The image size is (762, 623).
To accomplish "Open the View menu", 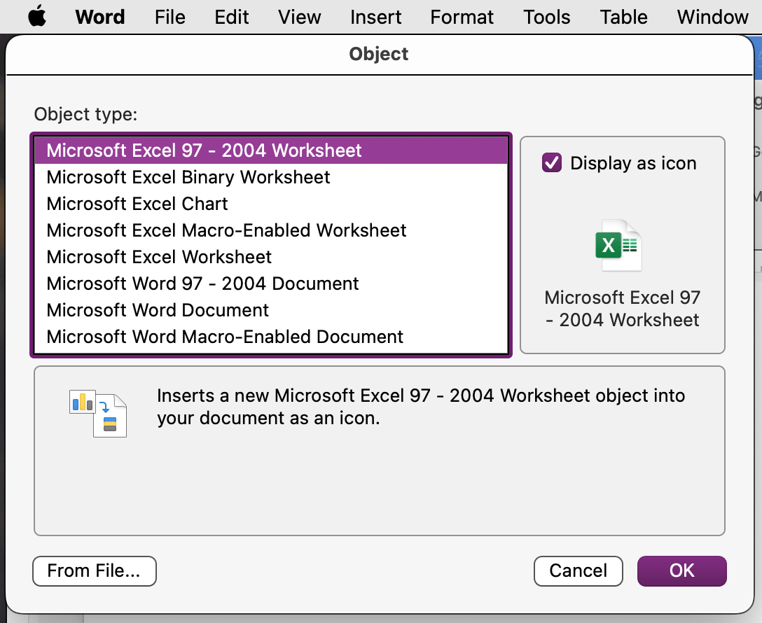I will pos(299,17).
